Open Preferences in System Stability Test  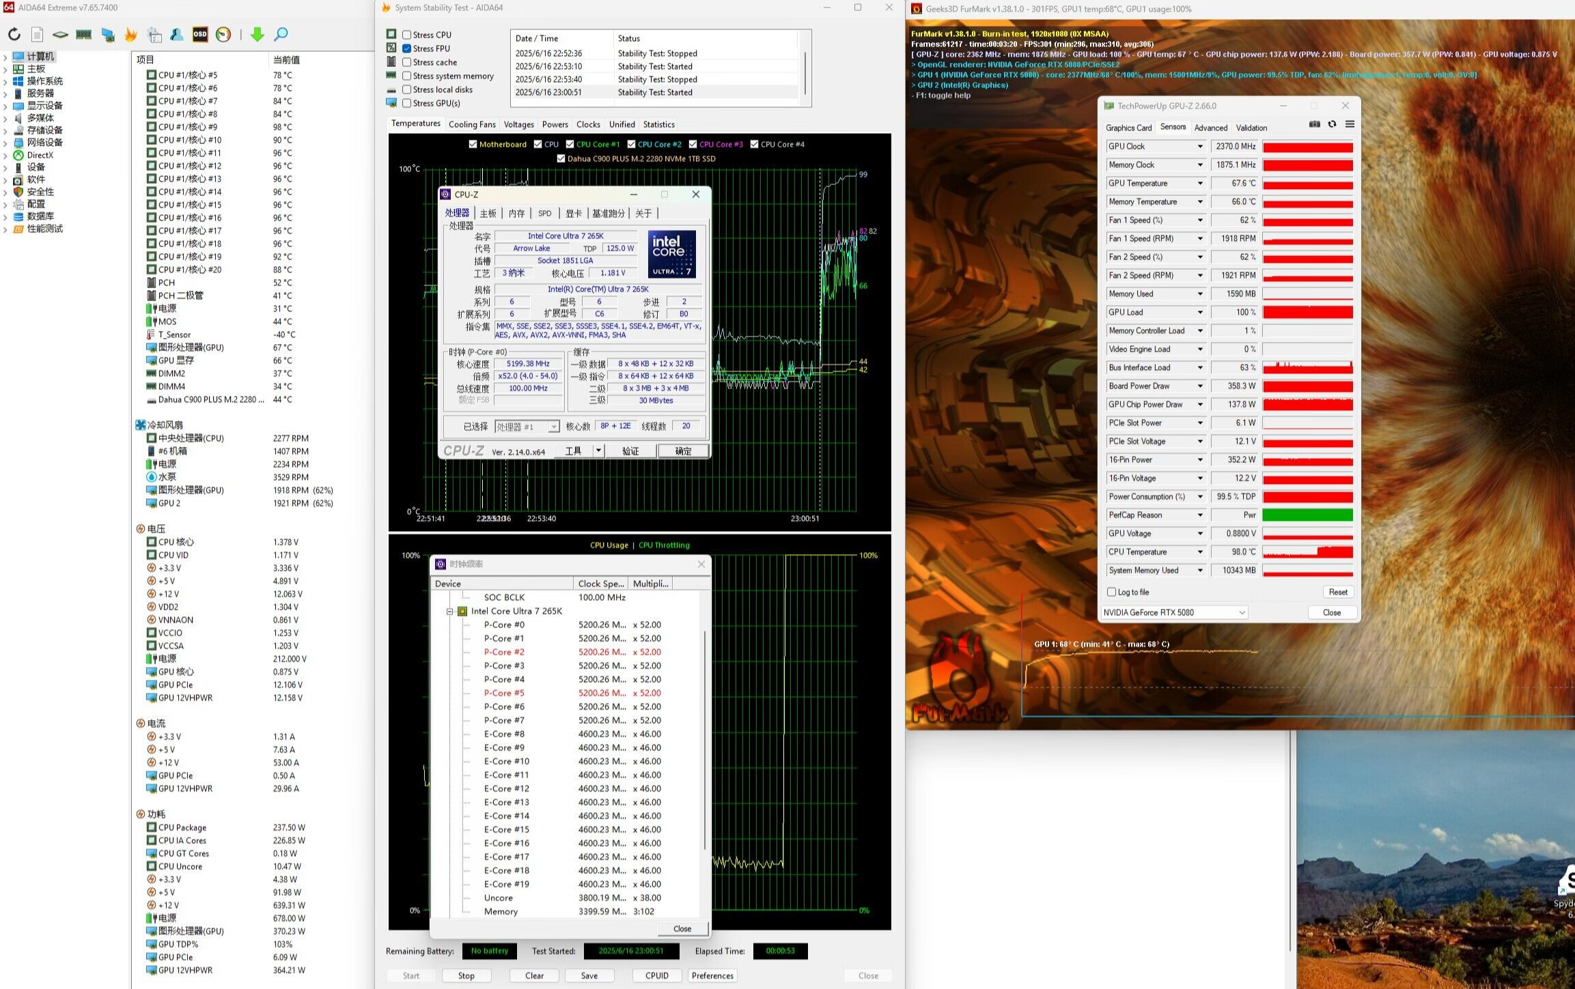[x=712, y=975]
